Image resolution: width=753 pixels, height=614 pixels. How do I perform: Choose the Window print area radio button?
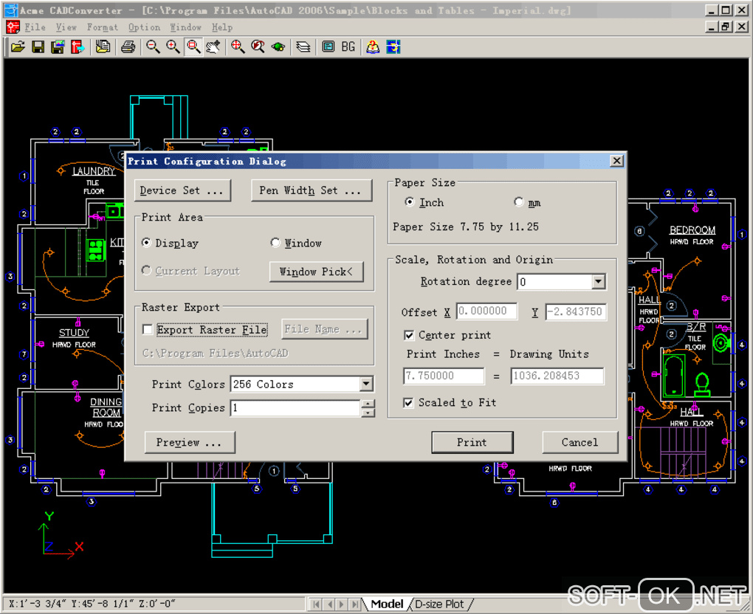[275, 243]
